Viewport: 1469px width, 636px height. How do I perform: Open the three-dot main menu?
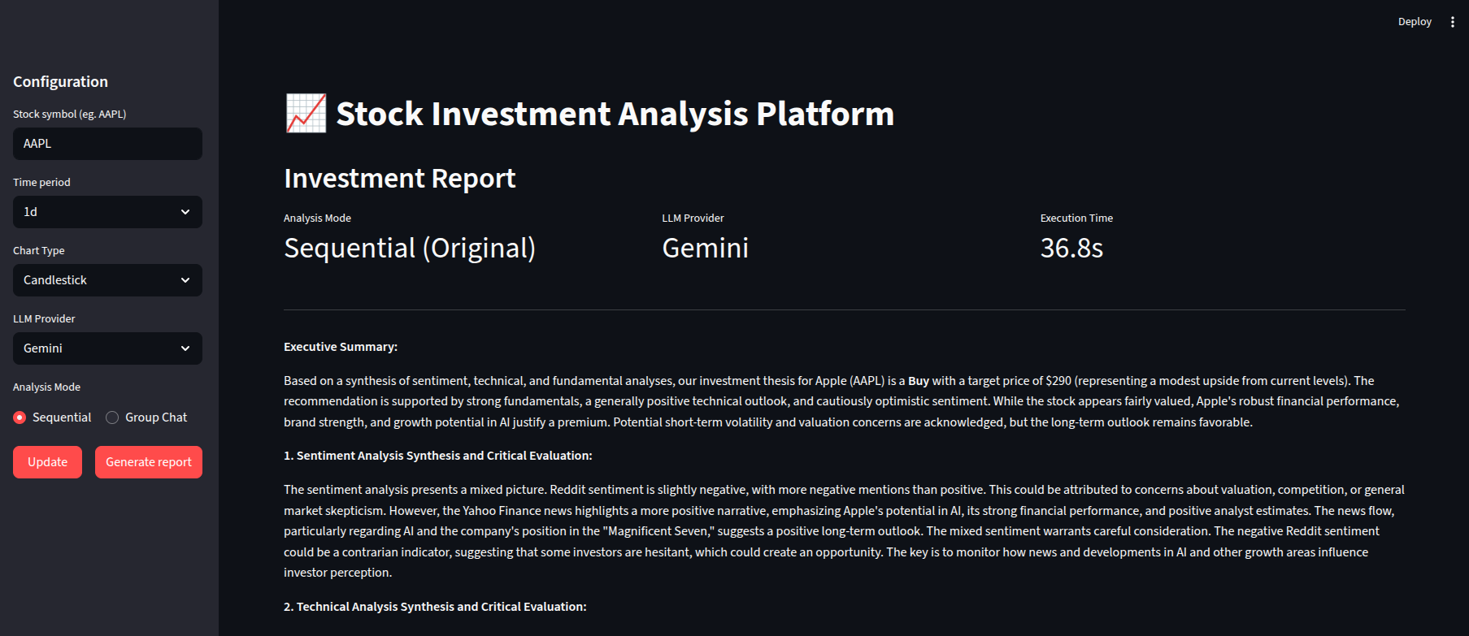(x=1452, y=22)
